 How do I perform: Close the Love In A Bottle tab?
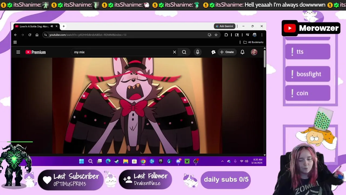[x=56, y=26]
